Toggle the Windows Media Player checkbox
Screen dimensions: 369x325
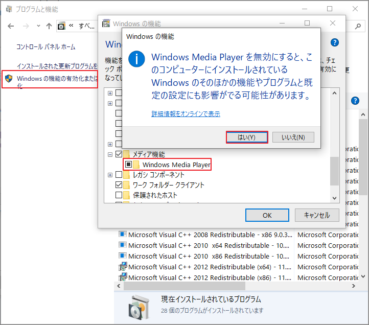click(128, 164)
